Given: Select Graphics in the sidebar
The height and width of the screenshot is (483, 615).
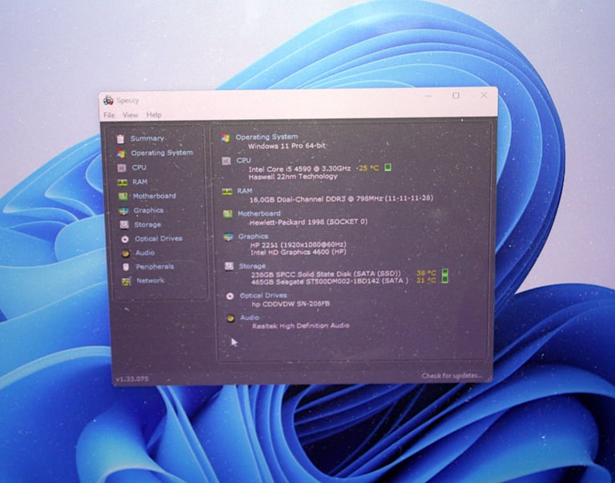Looking at the screenshot, I should click(148, 210).
